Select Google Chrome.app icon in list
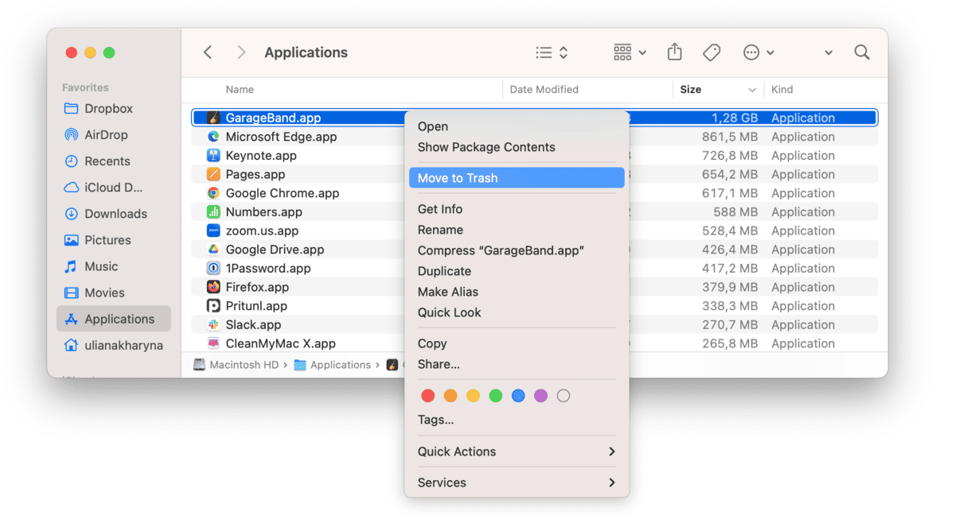Image resolution: width=967 pixels, height=531 pixels. (213, 193)
